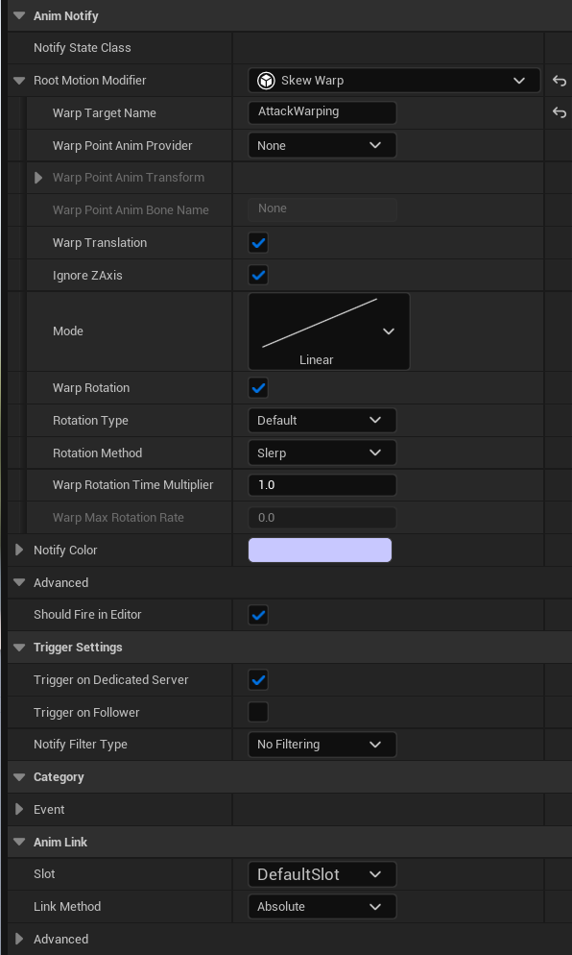Toggle Warp Translation checkbox
The width and height of the screenshot is (572, 955).
click(258, 242)
